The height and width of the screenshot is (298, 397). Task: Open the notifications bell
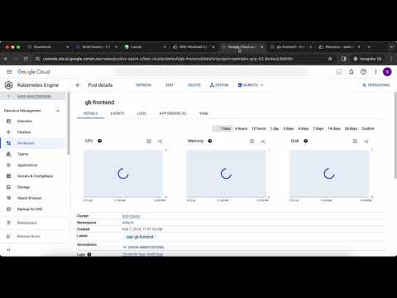pos(352,72)
